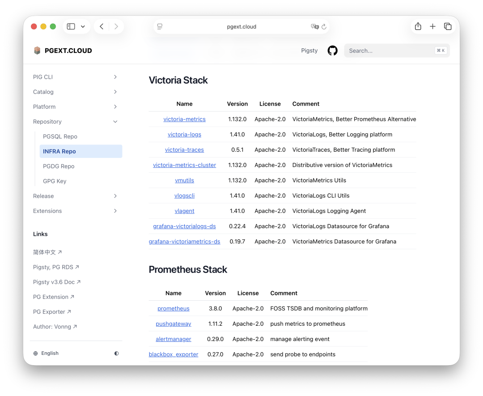
Task: Toggle dark mode with the half-circle icon
Action: click(116, 353)
